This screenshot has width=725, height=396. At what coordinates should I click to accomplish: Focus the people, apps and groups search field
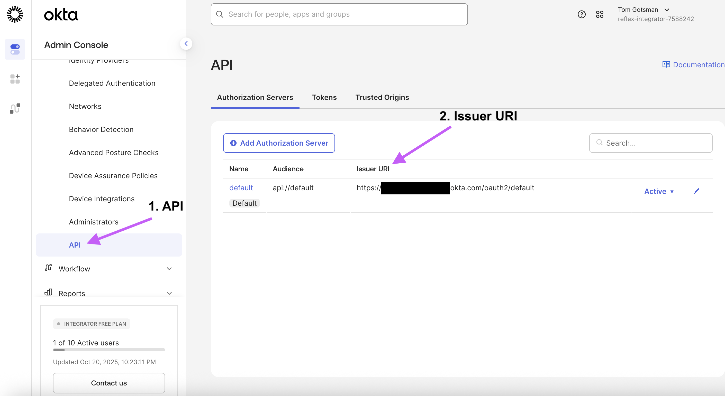coord(339,14)
